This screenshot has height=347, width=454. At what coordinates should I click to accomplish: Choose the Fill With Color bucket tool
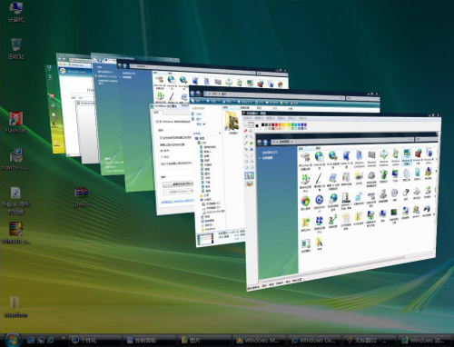pos(251,131)
